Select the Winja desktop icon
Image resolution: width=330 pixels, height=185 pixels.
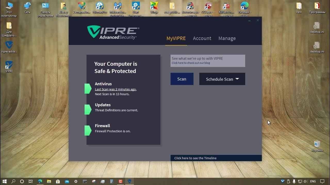click(x=154, y=8)
